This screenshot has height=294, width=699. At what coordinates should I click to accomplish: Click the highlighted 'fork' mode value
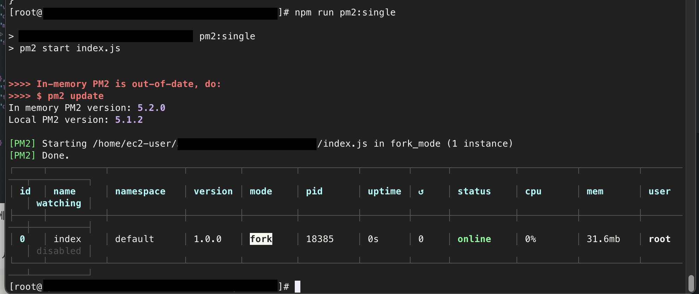pos(261,239)
